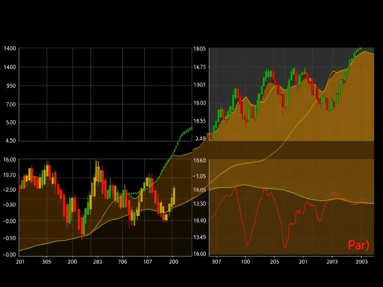
Task: Click the "107" x-axis label
Action: point(147,262)
